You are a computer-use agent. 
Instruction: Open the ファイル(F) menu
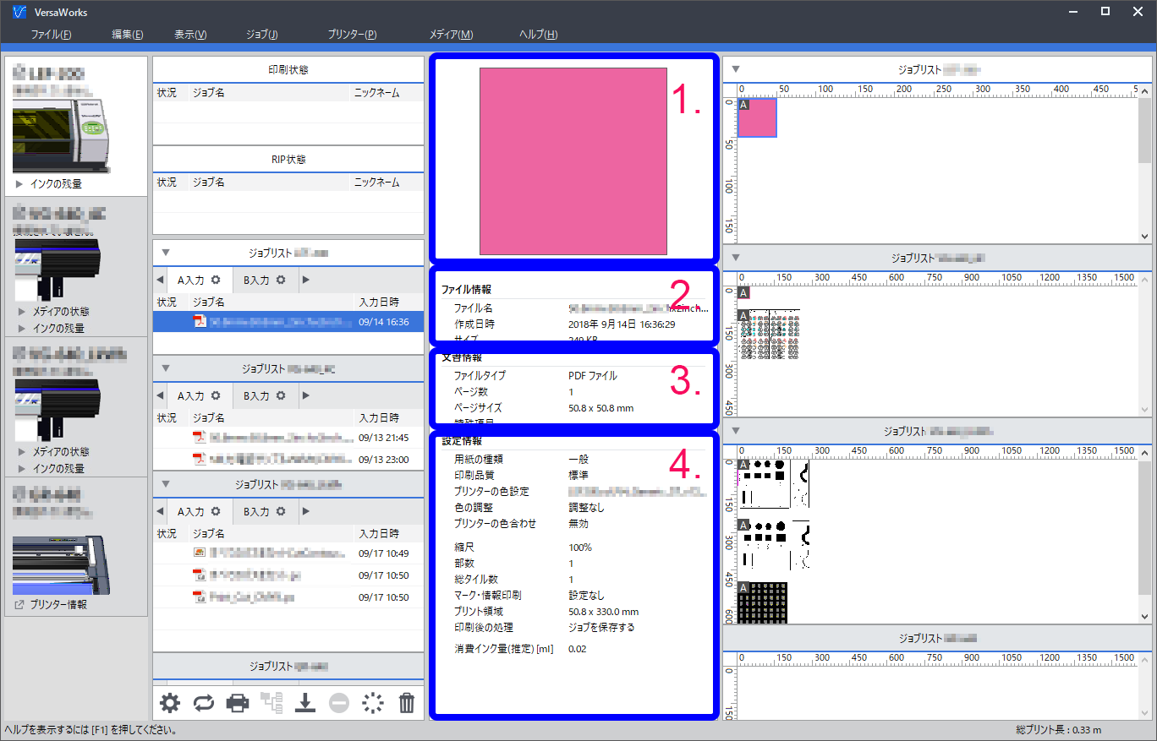click(51, 35)
